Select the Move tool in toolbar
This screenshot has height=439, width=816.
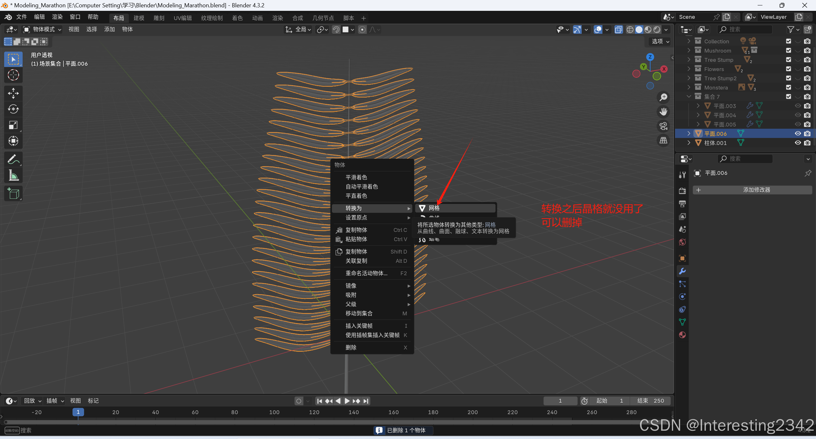point(13,93)
